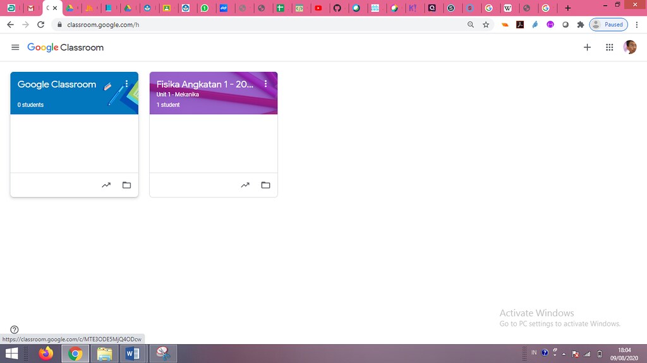Open the Google account profile picture
Screen dimensions: 647x363
point(630,47)
